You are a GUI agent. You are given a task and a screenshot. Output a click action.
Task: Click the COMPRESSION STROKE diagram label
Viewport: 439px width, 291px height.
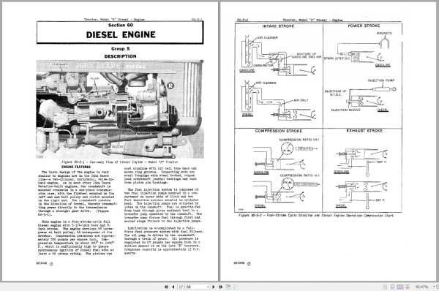point(279,131)
